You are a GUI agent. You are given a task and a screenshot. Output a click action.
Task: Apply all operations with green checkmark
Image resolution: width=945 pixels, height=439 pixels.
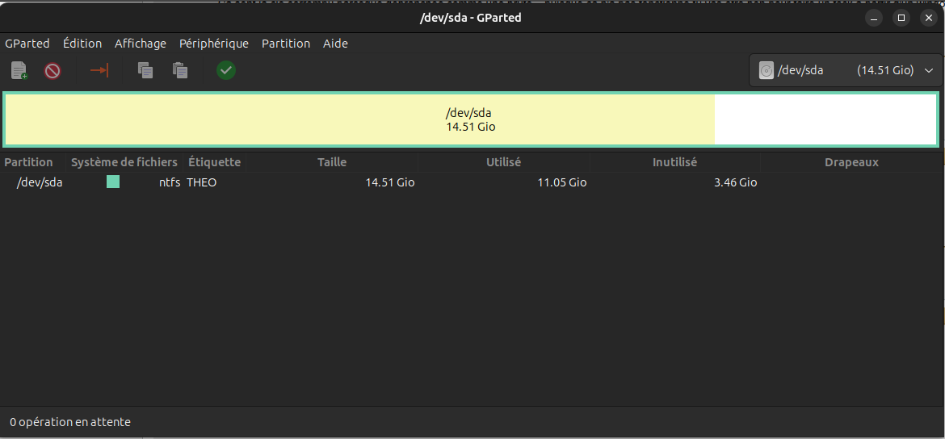pos(226,70)
